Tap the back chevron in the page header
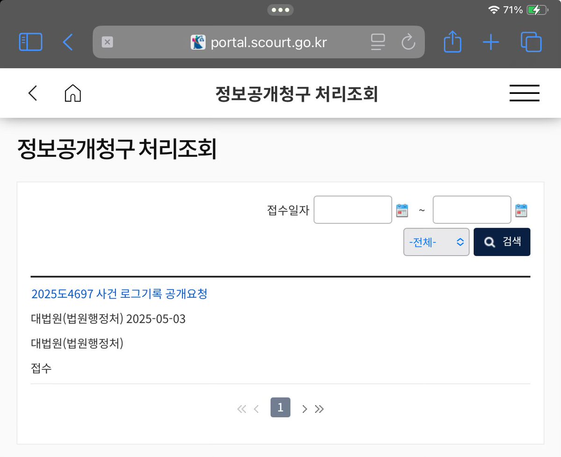This screenshot has height=457, width=561. (32, 93)
